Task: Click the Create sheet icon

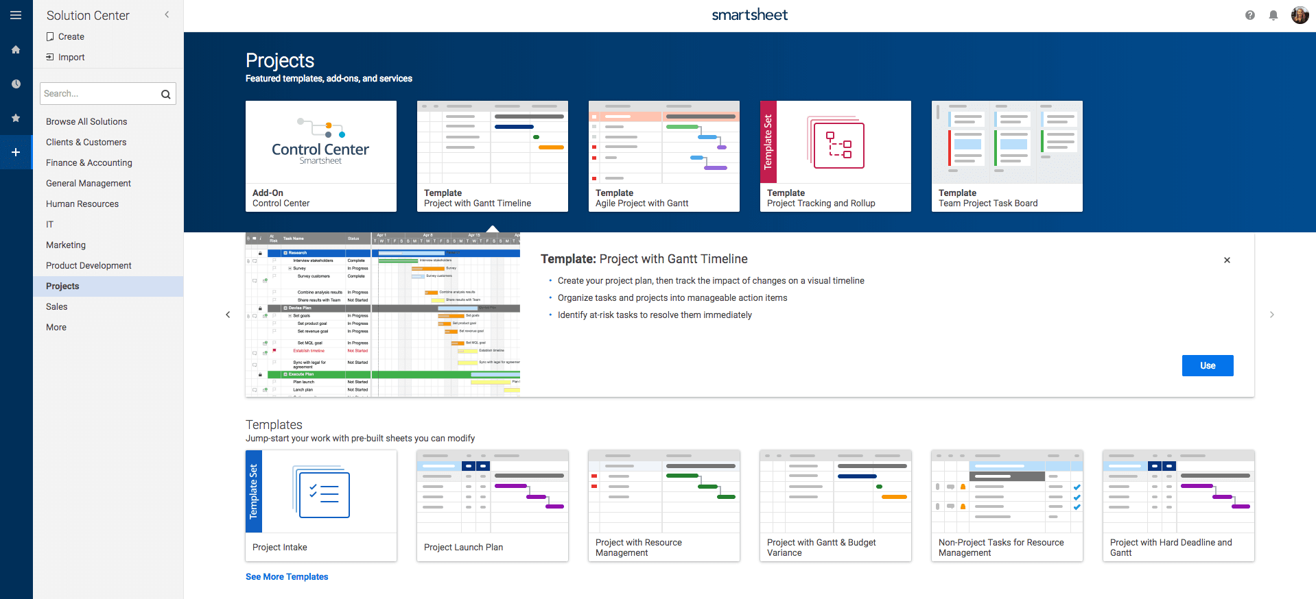Action: point(50,36)
